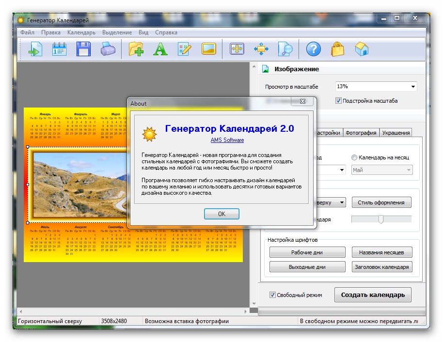Click the calendar size slider handle
Viewport: 443px width, 342px height.
(381, 219)
